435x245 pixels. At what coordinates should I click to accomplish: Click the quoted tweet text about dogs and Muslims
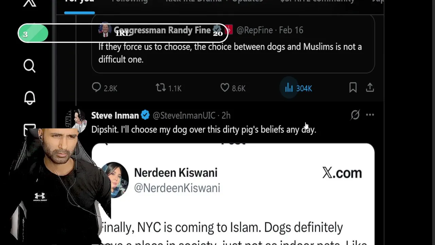(x=230, y=53)
